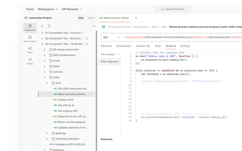Click 'shifts' in the breadcrumb path

[x=155, y=27]
